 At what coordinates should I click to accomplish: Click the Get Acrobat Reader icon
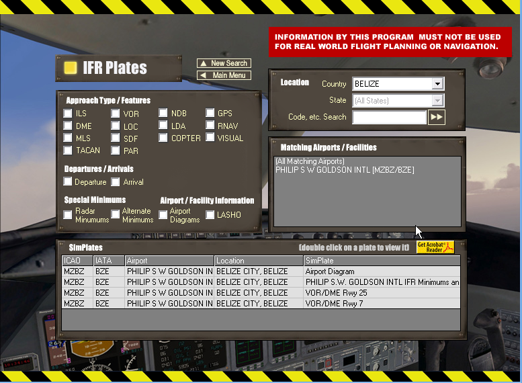coord(435,247)
